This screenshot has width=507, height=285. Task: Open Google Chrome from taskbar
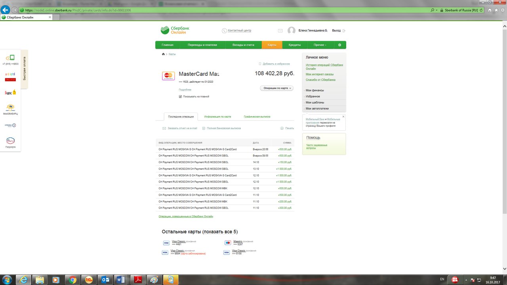72,280
